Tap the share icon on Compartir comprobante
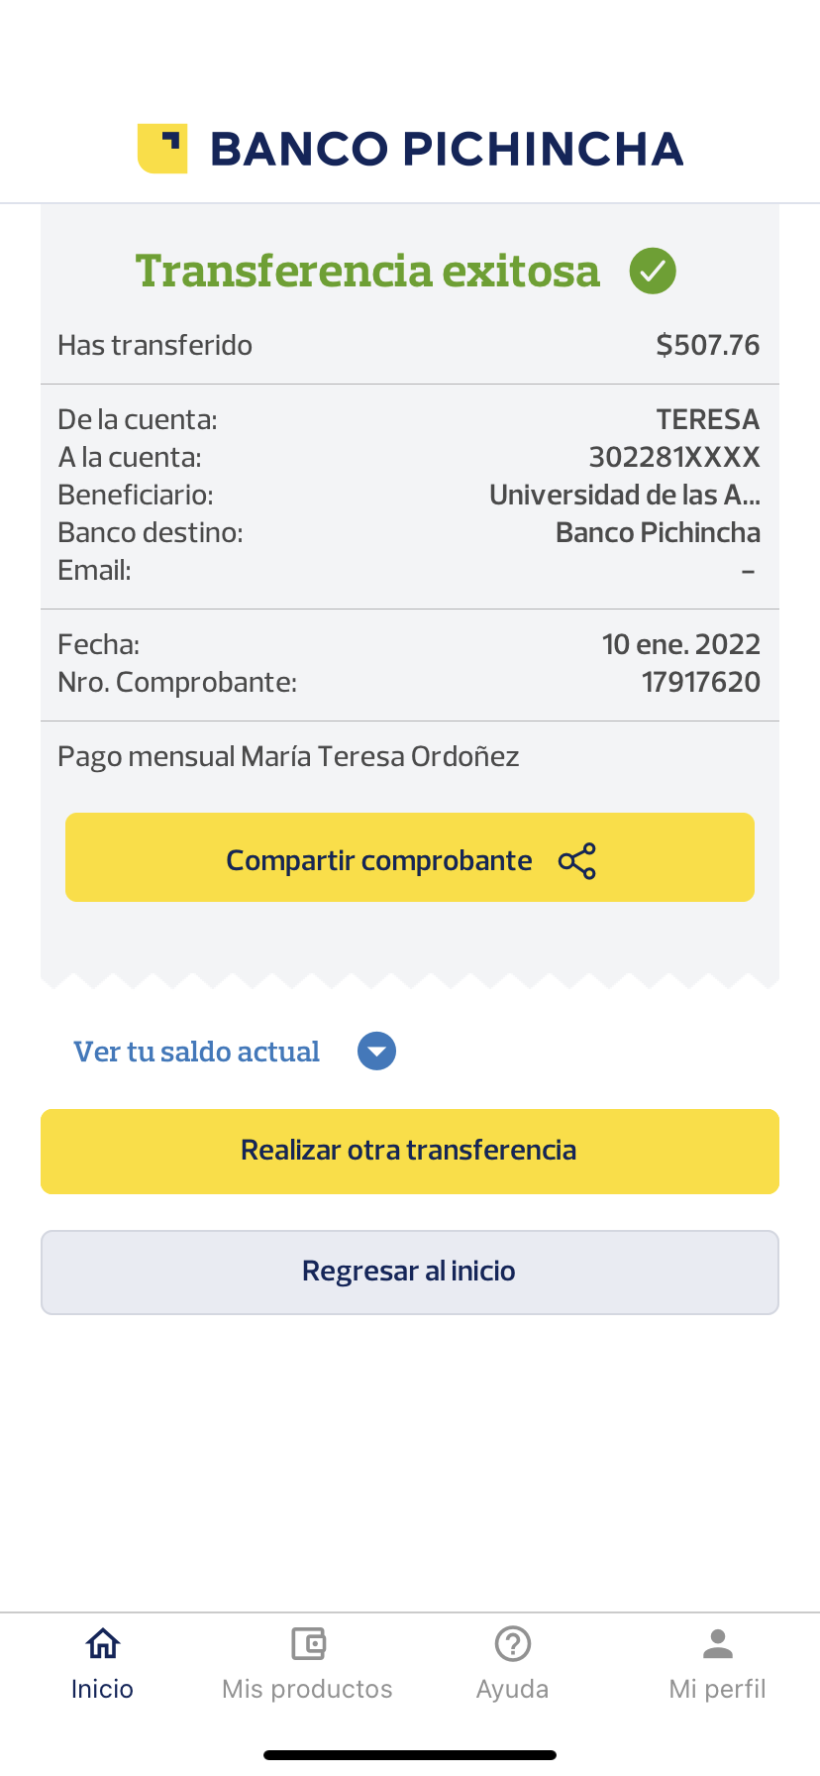The width and height of the screenshot is (820, 1776). 577,861
